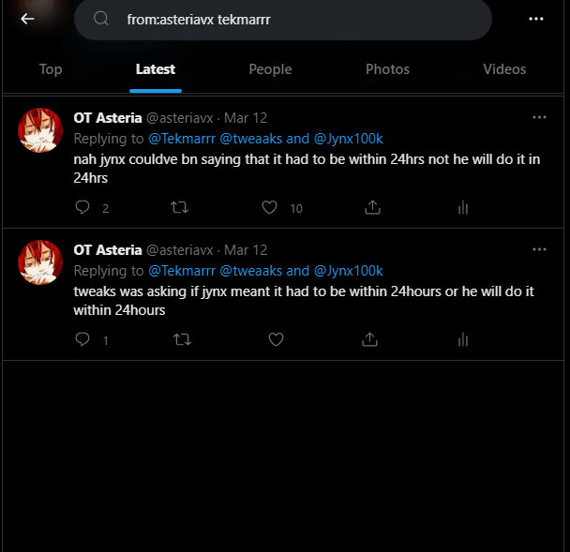The image size is (570, 552).
Task: Switch to the Photos tab
Action: coord(387,69)
